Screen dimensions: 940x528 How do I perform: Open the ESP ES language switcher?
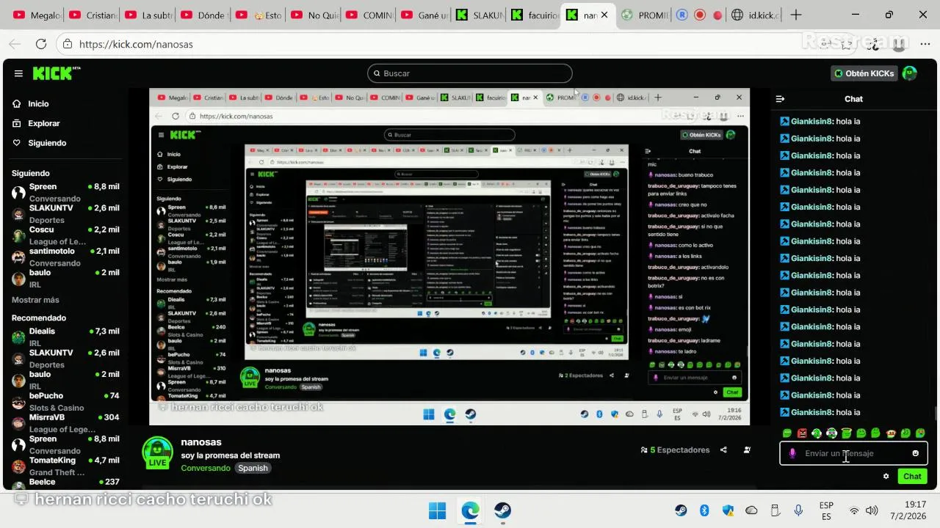point(826,511)
